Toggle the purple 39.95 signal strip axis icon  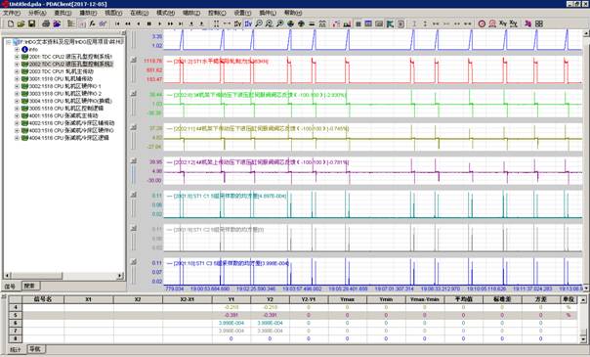click(x=134, y=160)
